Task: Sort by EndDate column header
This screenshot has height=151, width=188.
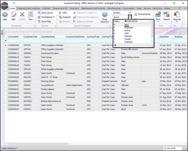Action: coord(181,37)
